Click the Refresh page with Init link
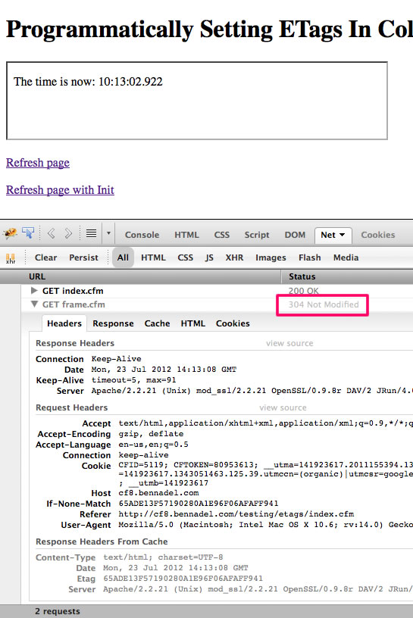 pos(60,190)
